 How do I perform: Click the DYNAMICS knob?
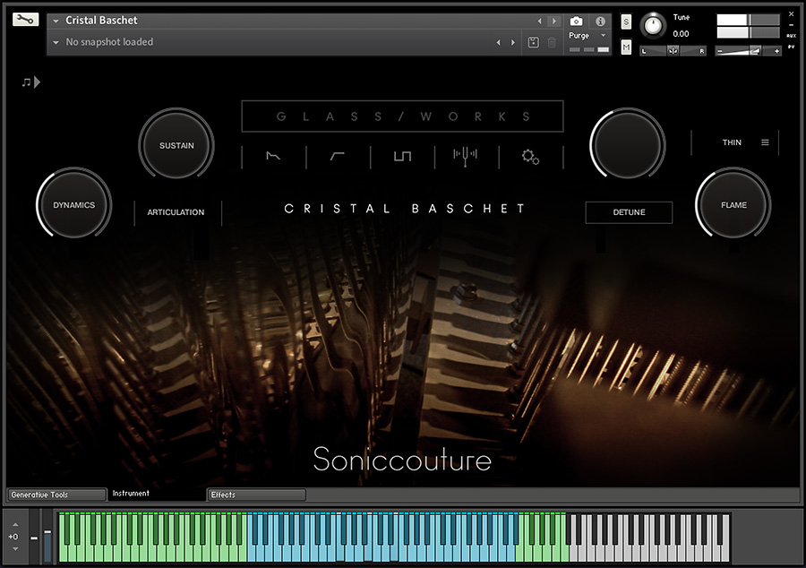(74, 204)
